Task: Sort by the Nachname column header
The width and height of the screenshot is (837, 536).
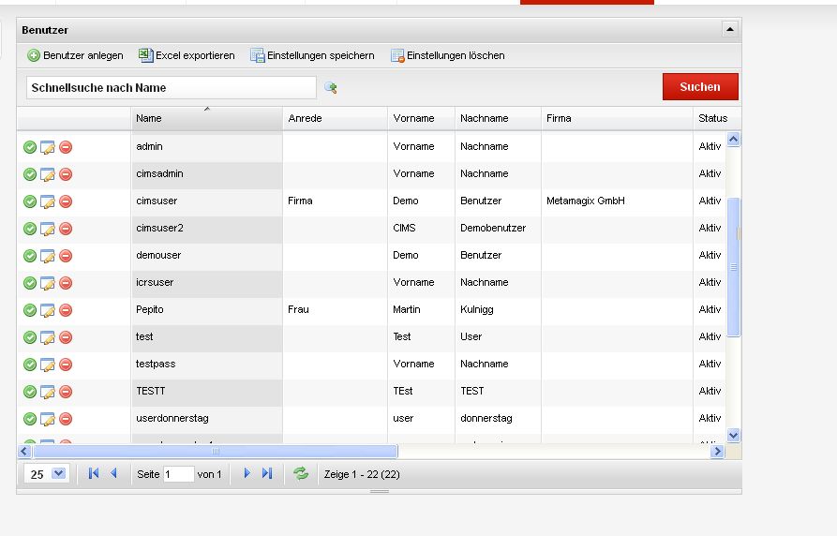Action: click(x=498, y=118)
